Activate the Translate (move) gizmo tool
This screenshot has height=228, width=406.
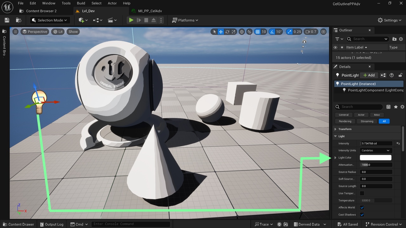coord(221,32)
